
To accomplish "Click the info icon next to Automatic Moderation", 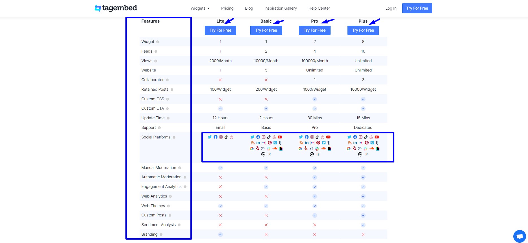I will [185, 177].
